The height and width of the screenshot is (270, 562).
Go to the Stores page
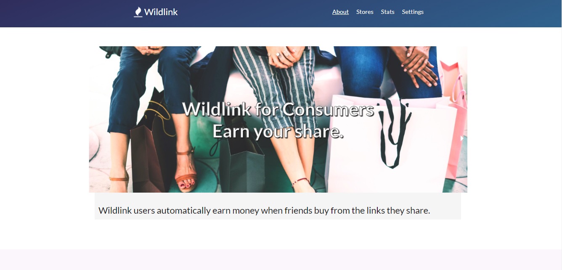tap(365, 12)
